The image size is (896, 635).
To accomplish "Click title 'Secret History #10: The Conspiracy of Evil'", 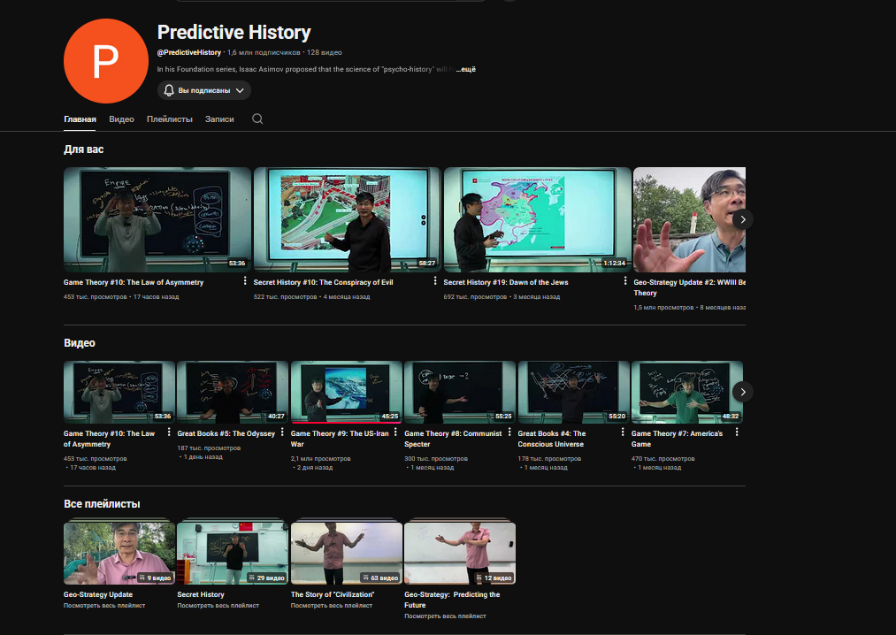I will tap(324, 282).
